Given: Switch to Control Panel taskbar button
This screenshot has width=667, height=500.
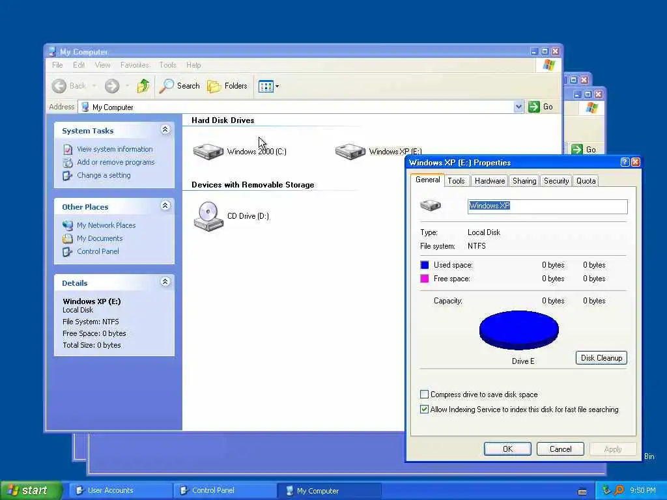Looking at the screenshot, I should [x=224, y=491].
